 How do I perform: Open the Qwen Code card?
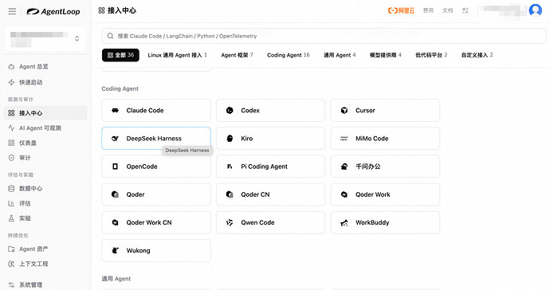click(x=270, y=222)
